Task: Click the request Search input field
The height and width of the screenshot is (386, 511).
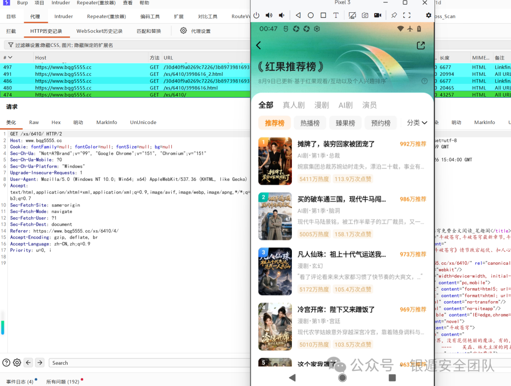Action: (150, 363)
